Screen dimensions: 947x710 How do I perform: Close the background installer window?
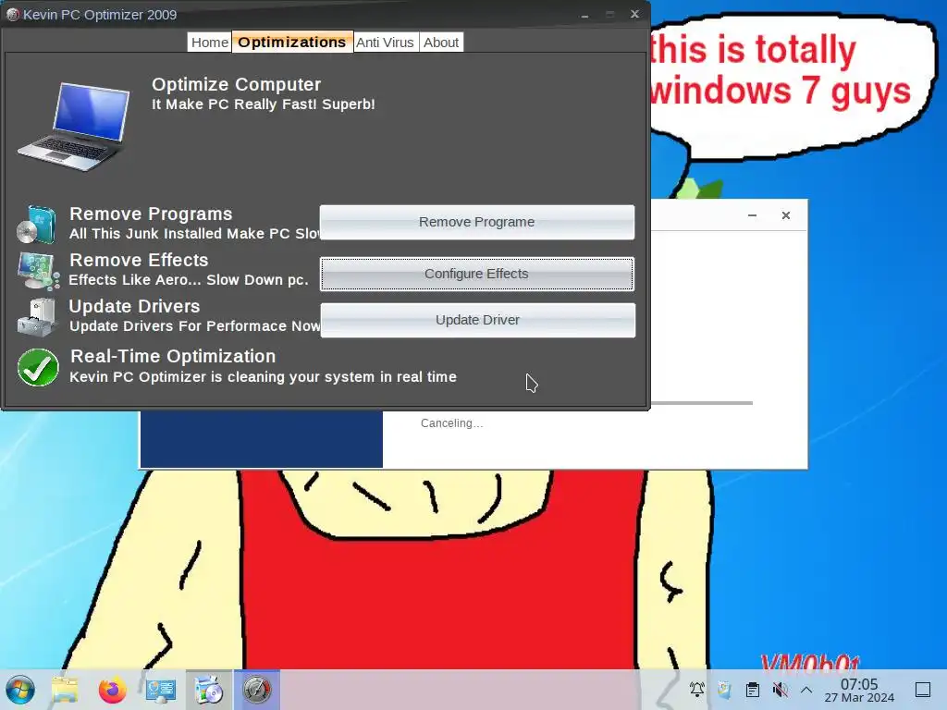pos(786,214)
